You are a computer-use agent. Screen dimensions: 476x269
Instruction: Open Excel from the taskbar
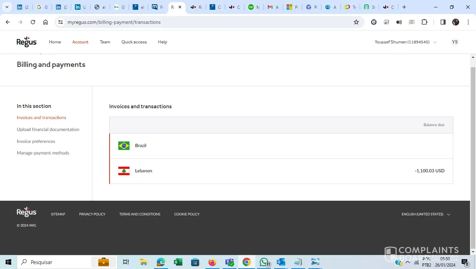178,262
